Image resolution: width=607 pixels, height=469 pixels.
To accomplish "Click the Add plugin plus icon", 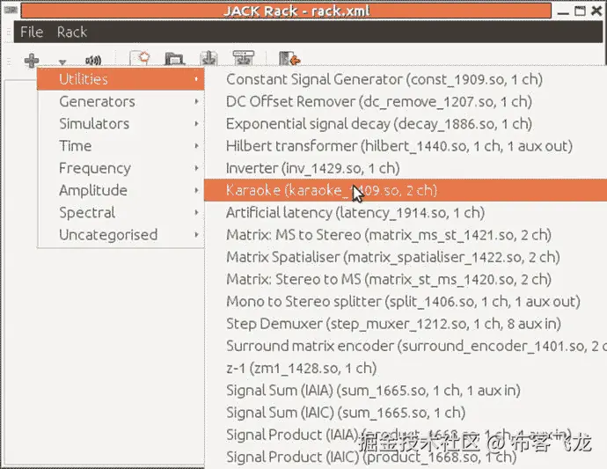I will [32, 61].
